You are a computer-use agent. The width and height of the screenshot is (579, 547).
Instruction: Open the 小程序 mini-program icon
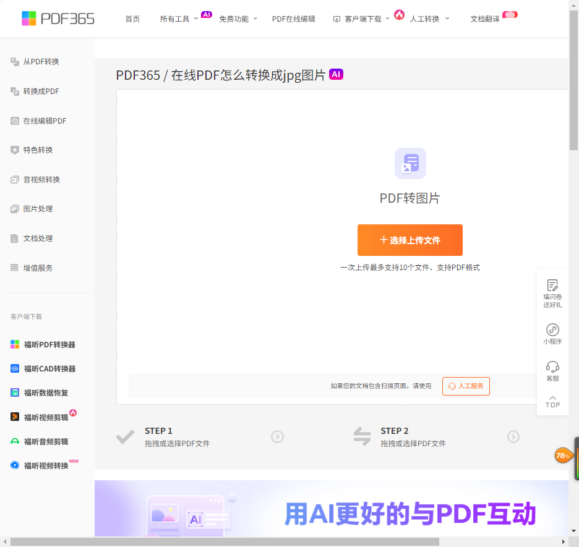pyautogui.click(x=552, y=330)
